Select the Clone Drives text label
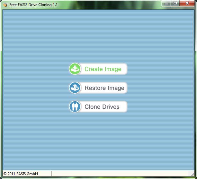The image size is (197, 179). click(102, 107)
